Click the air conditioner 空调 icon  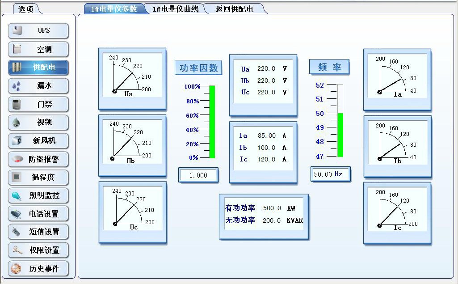click(17, 49)
